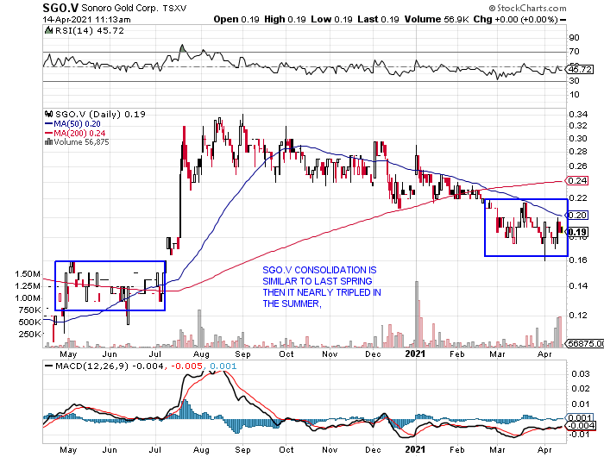
Task: Click the Low 0.19 value in header
Action: tap(331, 19)
